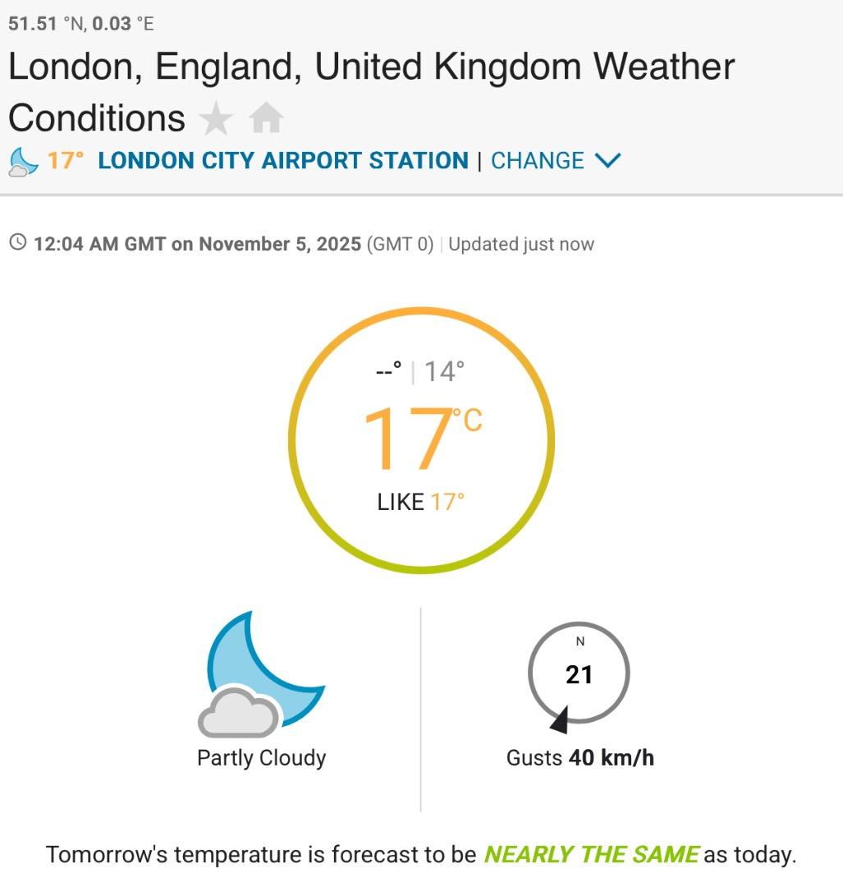Open the CHANGE station dropdown
843x887 pixels.
click(x=538, y=160)
